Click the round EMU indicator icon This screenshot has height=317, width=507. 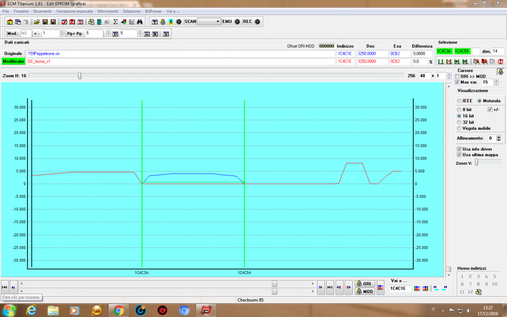[x=237, y=22]
